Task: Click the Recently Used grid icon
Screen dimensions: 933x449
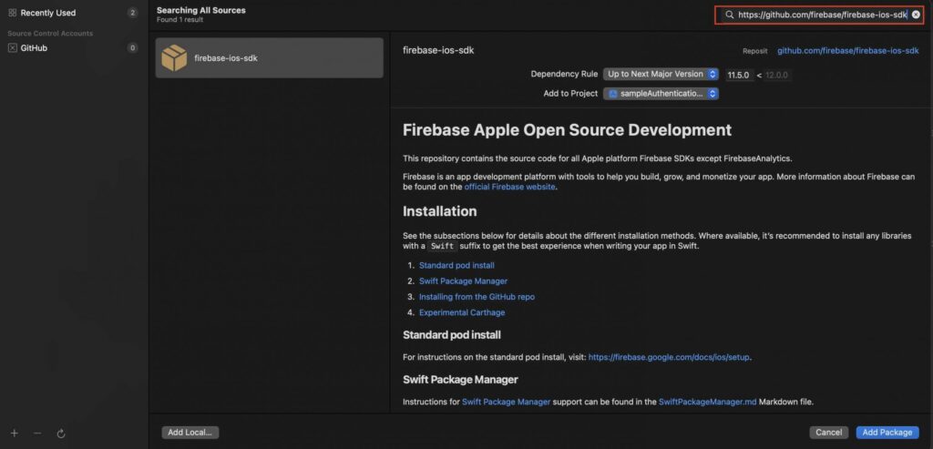Action: [x=13, y=13]
